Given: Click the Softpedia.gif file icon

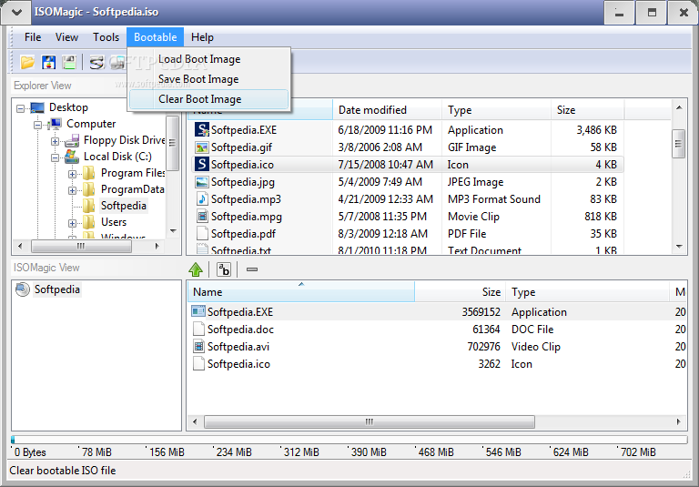Looking at the screenshot, I should tap(202, 147).
